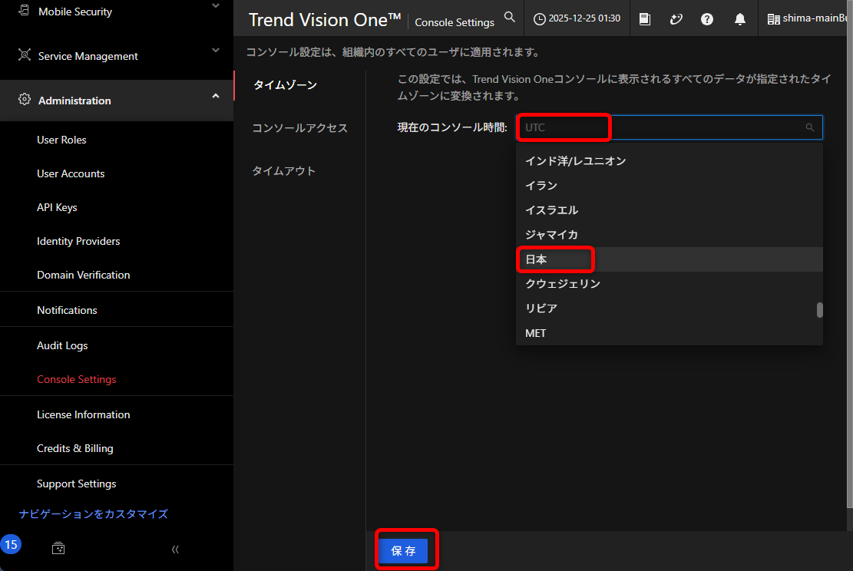Open User Accounts menu item
The width and height of the screenshot is (853, 571).
71,173
